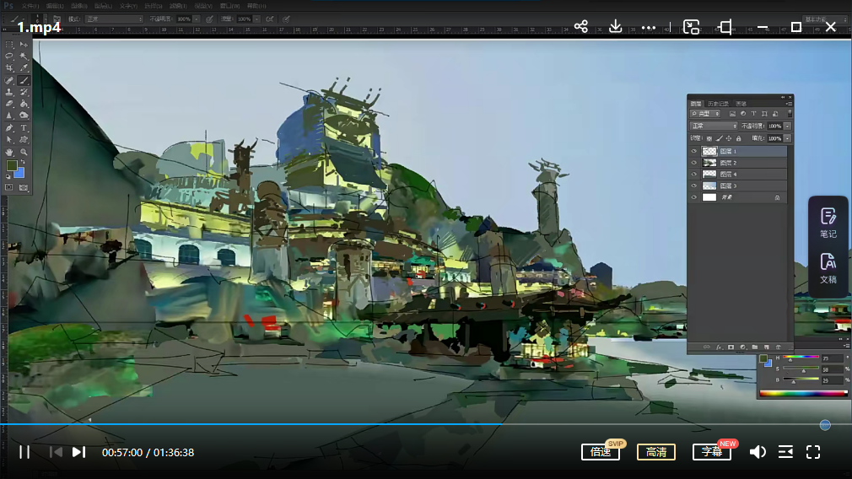Reset default foreground/background colors
This screenshot has height=479, width=852.
[8, 176]
